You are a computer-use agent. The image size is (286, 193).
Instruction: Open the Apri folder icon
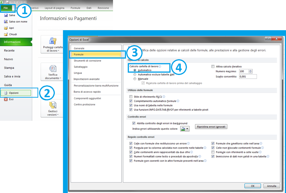[x=6, y=28]
